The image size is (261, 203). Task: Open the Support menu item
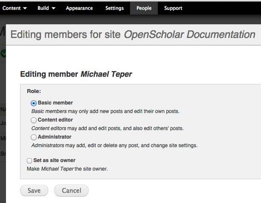[x=173, y=8]
